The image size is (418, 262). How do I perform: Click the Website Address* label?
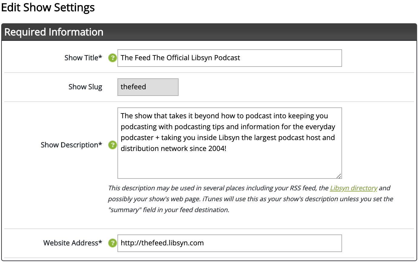pyautogui.click(x=73, y=243)
